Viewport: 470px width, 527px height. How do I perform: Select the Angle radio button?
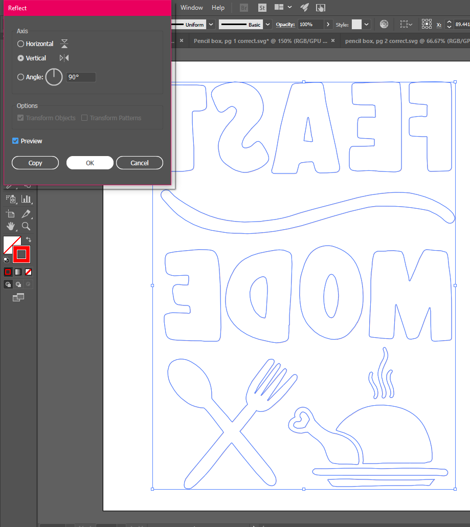click(x=21, y=77)
